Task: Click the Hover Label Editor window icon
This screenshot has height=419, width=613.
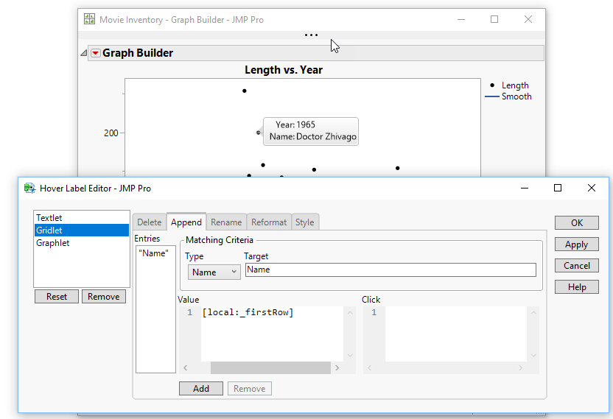Action: (29, 188)
